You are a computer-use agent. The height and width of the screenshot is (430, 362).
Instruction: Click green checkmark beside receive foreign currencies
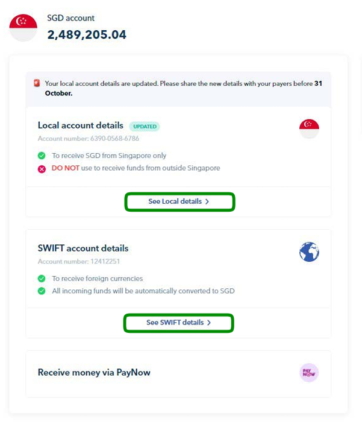[x=42, y=279]
